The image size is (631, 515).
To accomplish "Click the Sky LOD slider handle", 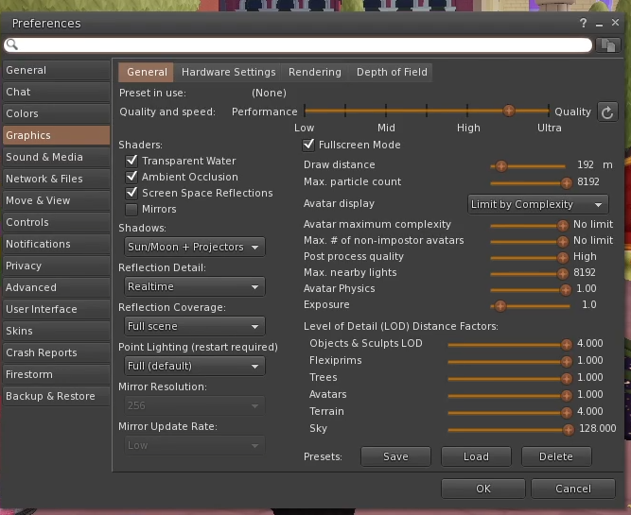I will point(569,430).
